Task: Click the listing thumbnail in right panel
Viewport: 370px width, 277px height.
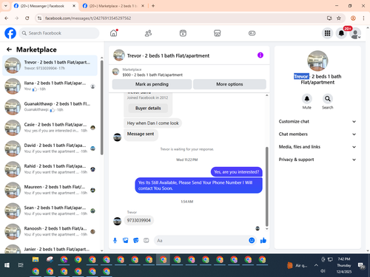Action: tap(317, 61)
